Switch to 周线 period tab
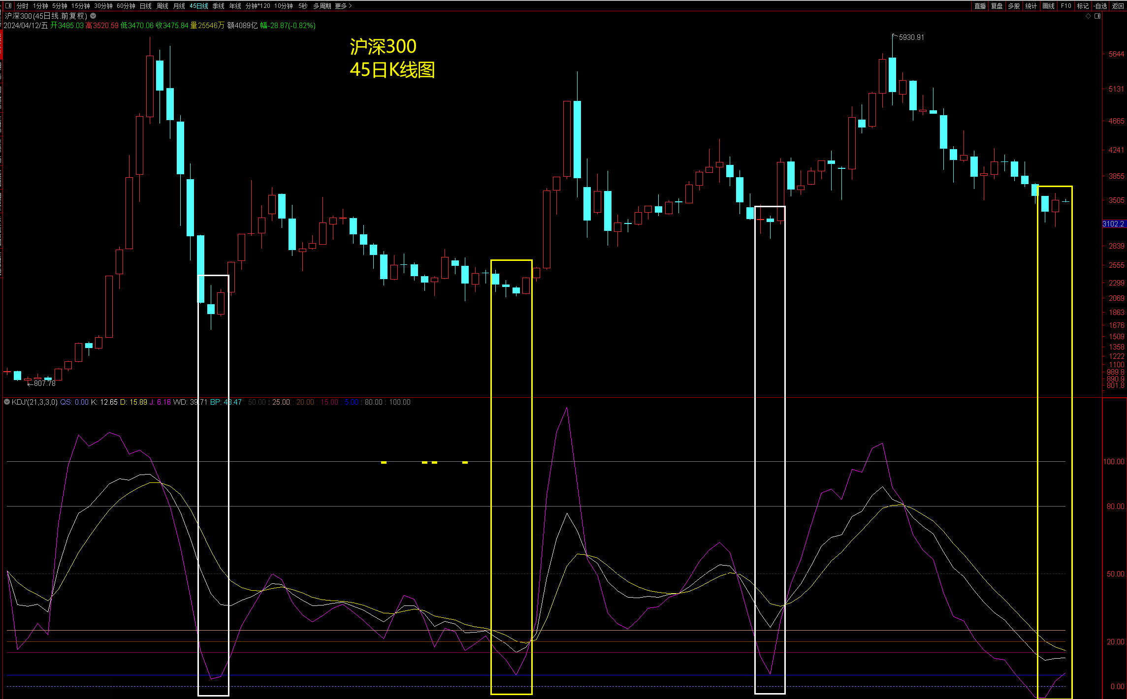 click(162, 6)
